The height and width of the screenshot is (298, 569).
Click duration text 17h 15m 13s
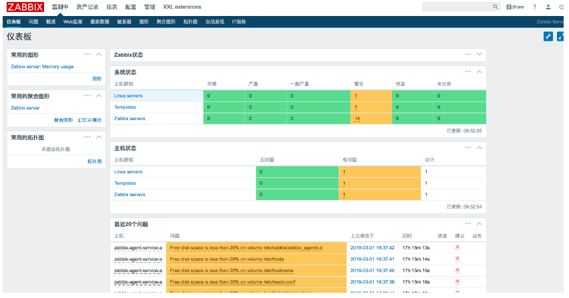coord(416,248)
